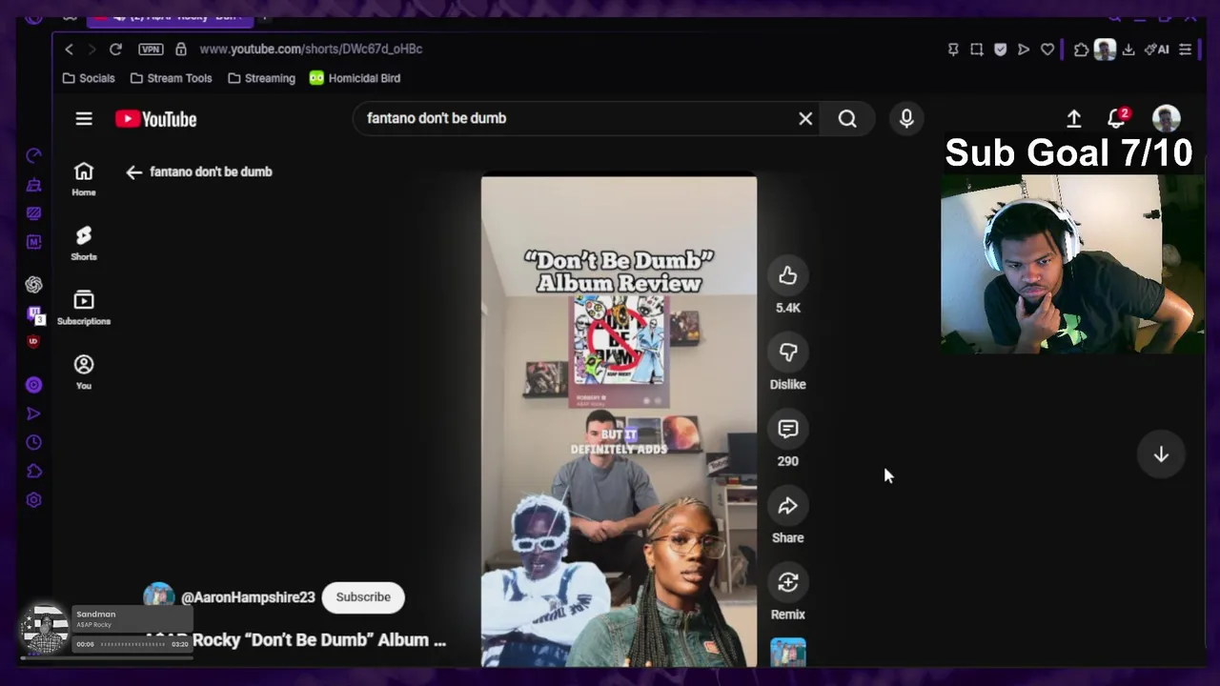Open the VPN badge in address bar

pos(151,49)
